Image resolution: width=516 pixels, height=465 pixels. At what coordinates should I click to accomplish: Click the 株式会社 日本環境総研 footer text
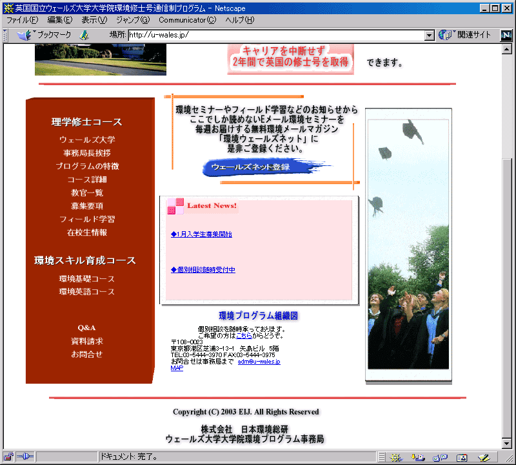(x=245, y=429)
